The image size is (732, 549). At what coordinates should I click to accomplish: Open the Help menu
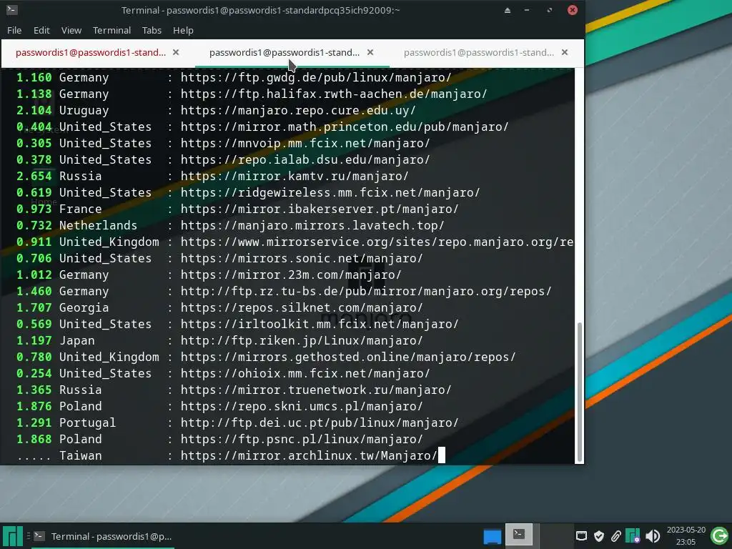pyautogui.click(x=183, y=30)
